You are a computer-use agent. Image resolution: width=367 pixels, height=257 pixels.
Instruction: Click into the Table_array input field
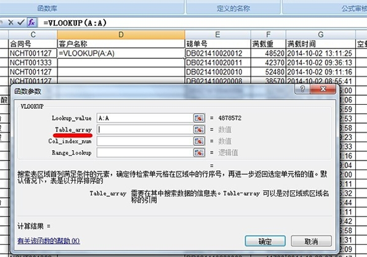145,129
